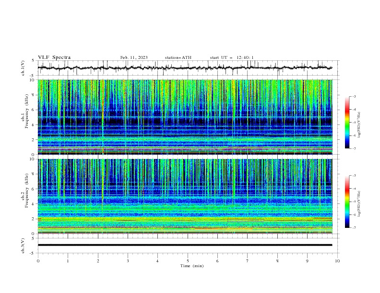This screenshot has width=380, height=293.
Task: Click the "5" tick on ch.3(V) axis
Action: [x=33, y=238]
